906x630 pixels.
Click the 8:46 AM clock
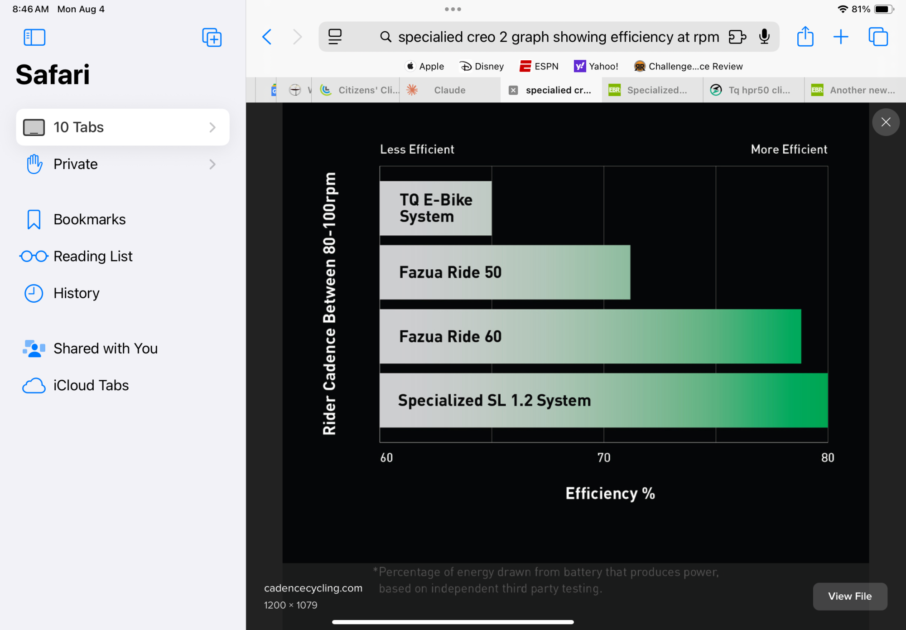coord(30,9)
